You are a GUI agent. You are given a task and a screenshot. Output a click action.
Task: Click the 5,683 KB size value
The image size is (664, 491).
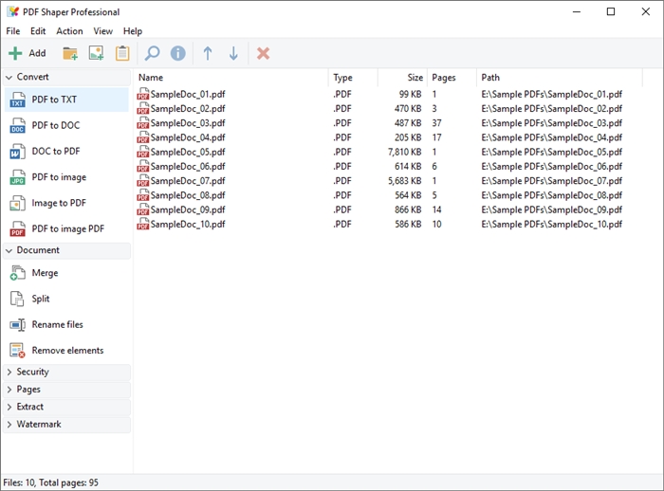point(405,181)
